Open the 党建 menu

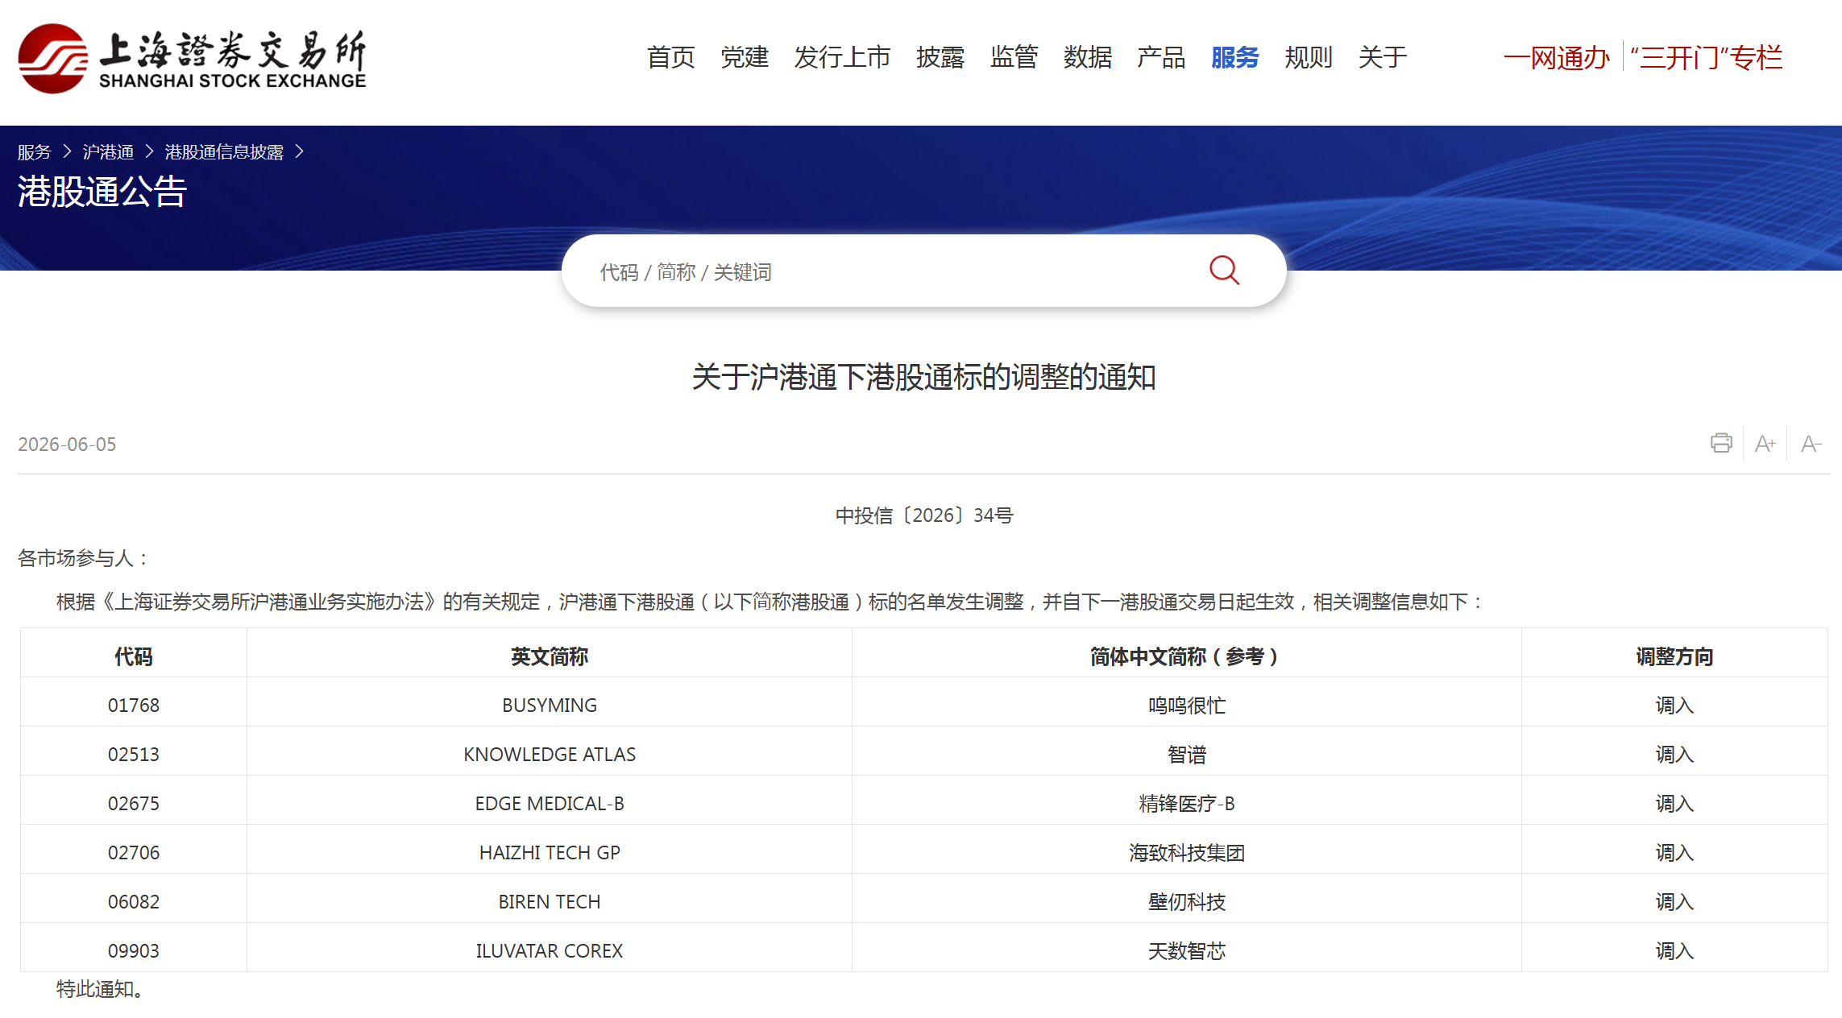[745, 57]
